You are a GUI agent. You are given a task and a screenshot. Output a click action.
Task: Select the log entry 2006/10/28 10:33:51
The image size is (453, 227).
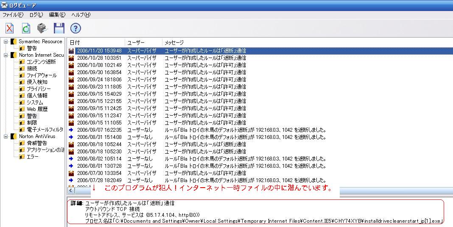(260, 58)
